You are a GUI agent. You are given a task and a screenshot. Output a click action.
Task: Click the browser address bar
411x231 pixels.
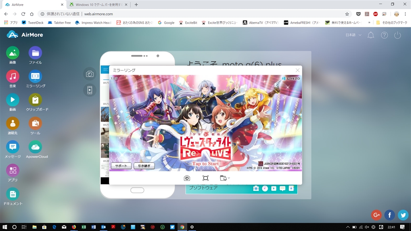pyautogui.click(x=194, y=14)
